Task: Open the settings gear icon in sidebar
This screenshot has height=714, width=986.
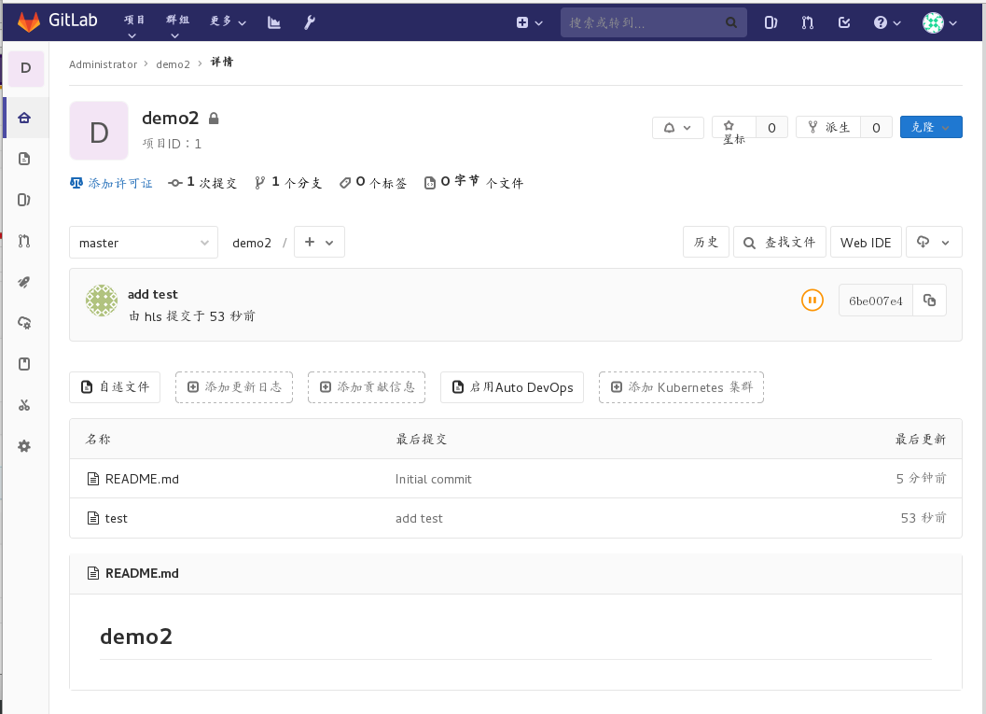Action: 24,446
